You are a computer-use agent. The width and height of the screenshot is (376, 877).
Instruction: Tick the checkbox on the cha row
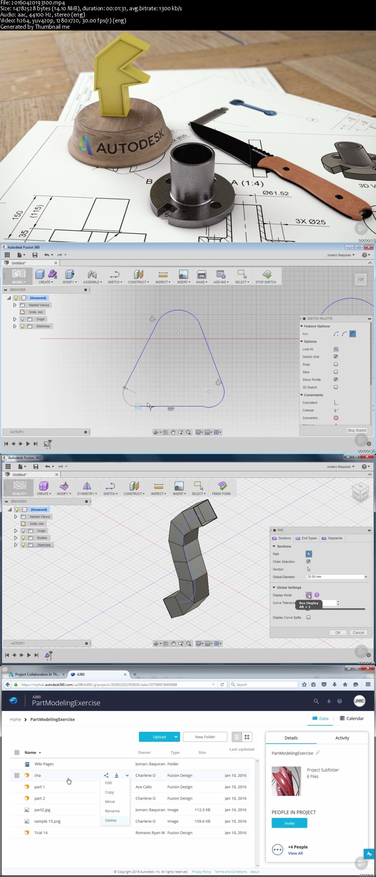pyautogui.click(x=17, y=775)
